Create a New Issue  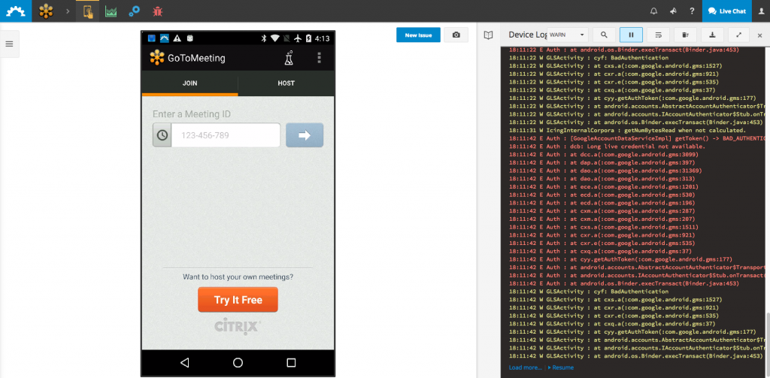click(418, 35)
